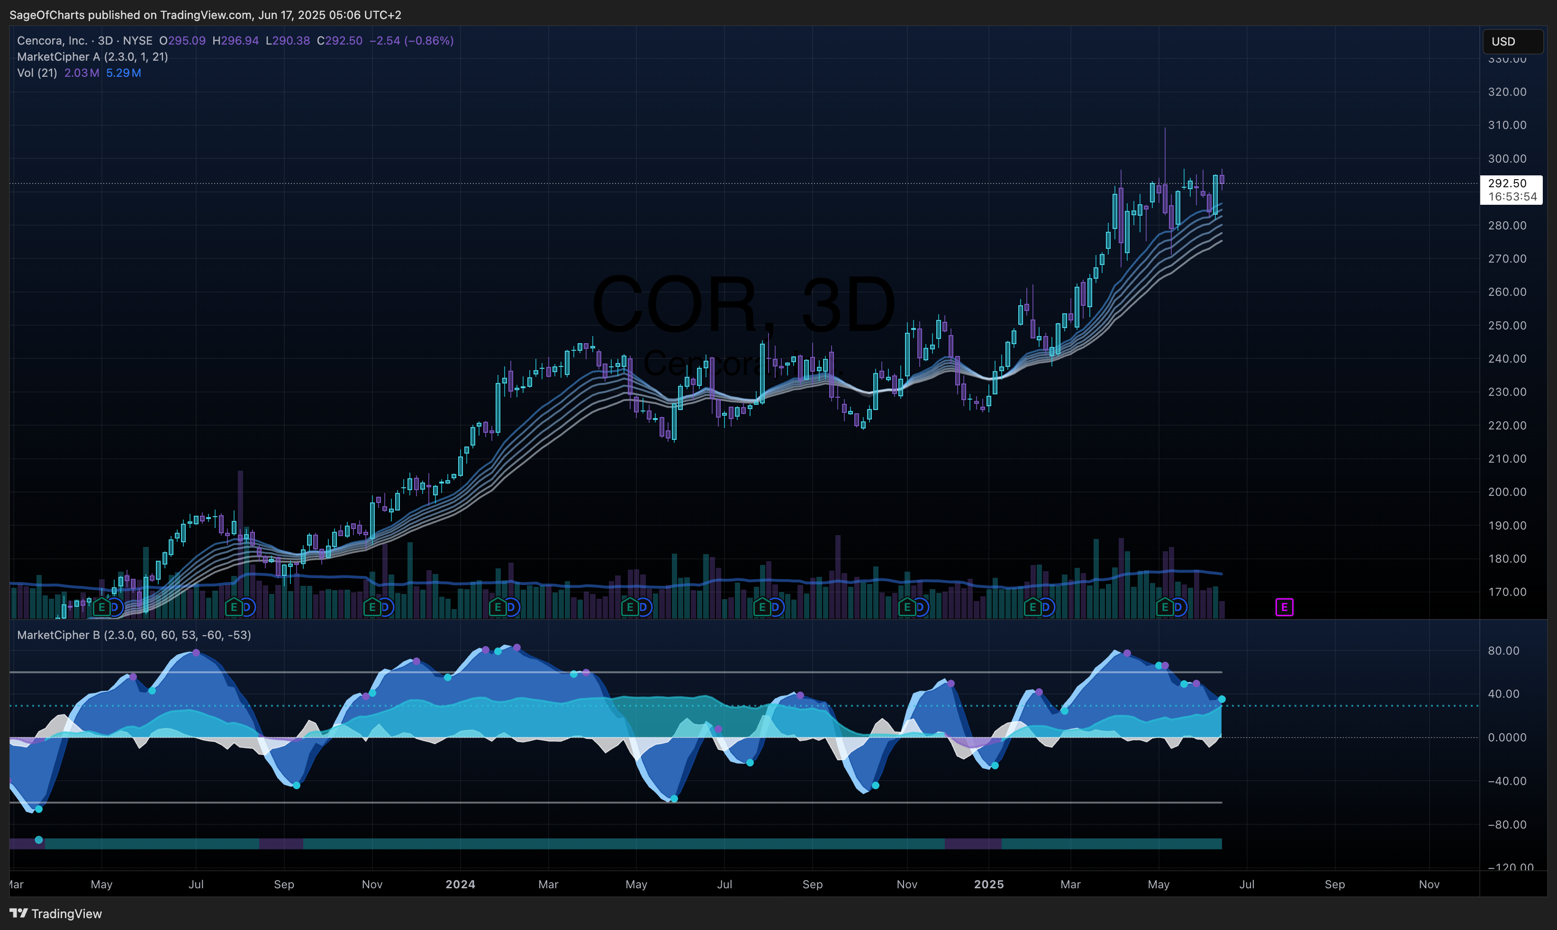Viewport: 1557px width, 930px height.
Task: Click the August 2023 dividend D marker
Action: pos(247,607)
